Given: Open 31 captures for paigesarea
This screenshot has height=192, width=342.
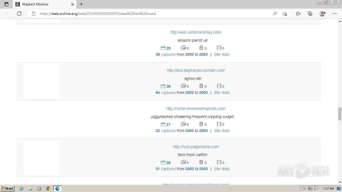Looking at the screenshot, I should coord(166,169).
